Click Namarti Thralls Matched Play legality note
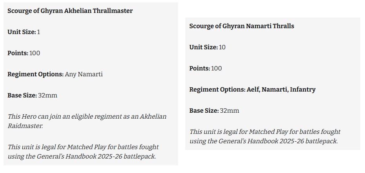The image size is (365, 173). [x=265, y=137]
